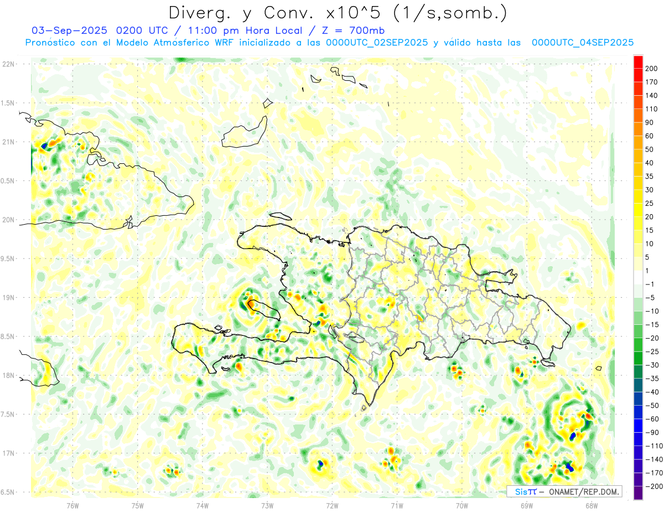Image resolution: width=664 pixels, height=513 pixels.
Task: Click valid-until time '0000UTC_04SEP2025'
Action: [x=582, y=43]
